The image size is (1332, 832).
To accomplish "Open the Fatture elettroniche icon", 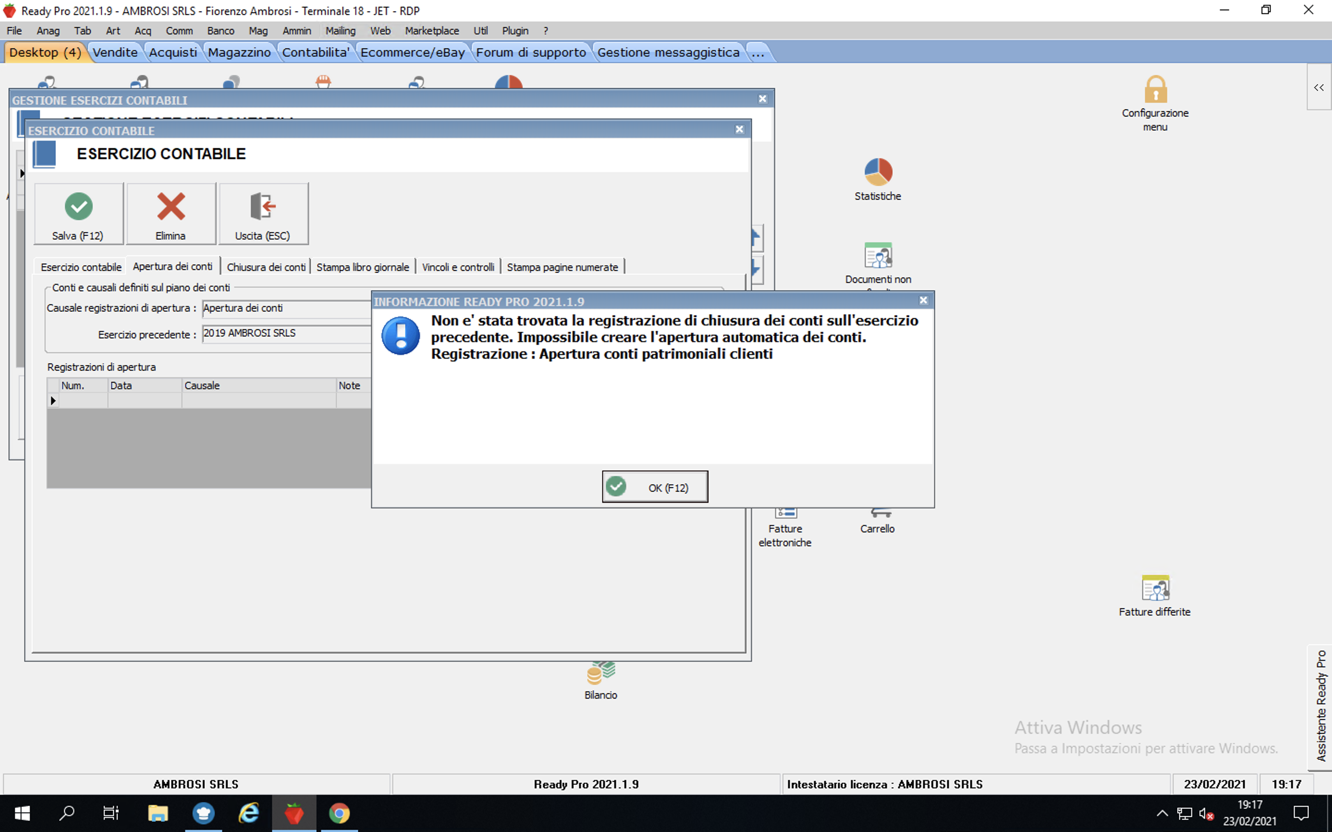I will (785, 528).
